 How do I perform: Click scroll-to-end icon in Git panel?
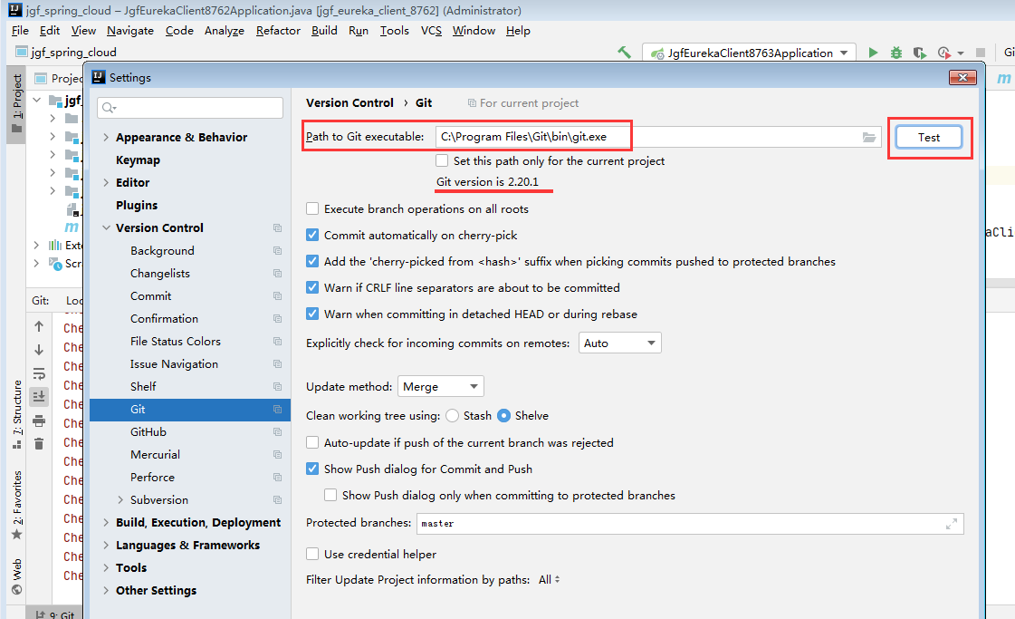39,397
